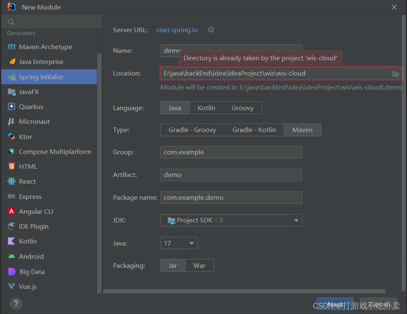Click the IDE Plugin plug icon

(x=12, y=226)
